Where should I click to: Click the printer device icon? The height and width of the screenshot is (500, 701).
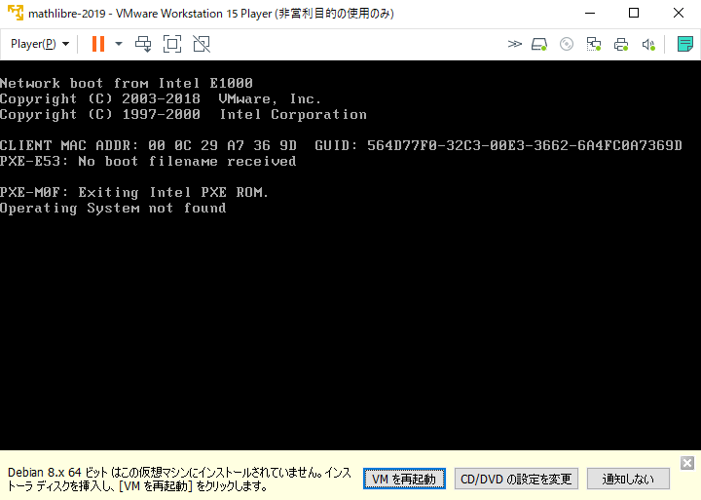pos(621,44)
